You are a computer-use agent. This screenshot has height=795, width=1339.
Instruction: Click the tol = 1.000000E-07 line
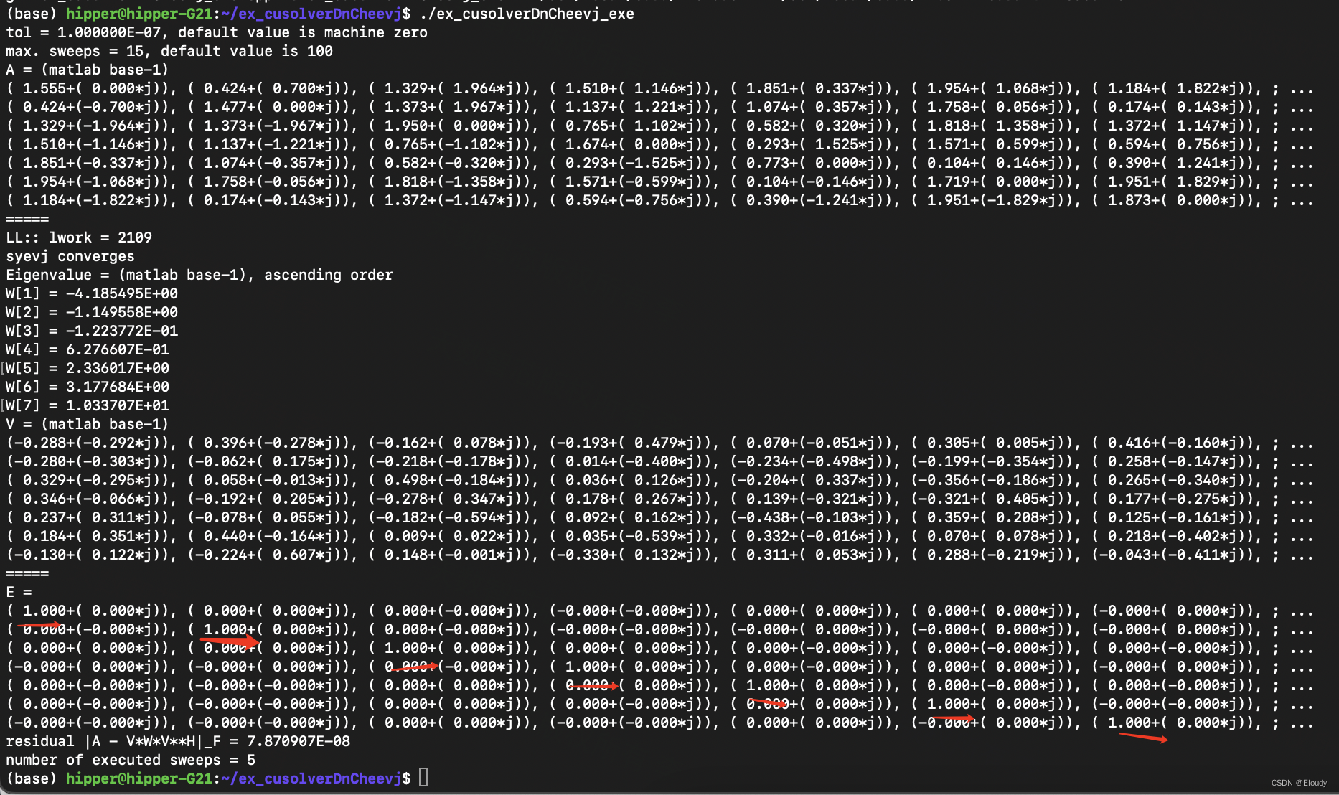pos(216,32)
